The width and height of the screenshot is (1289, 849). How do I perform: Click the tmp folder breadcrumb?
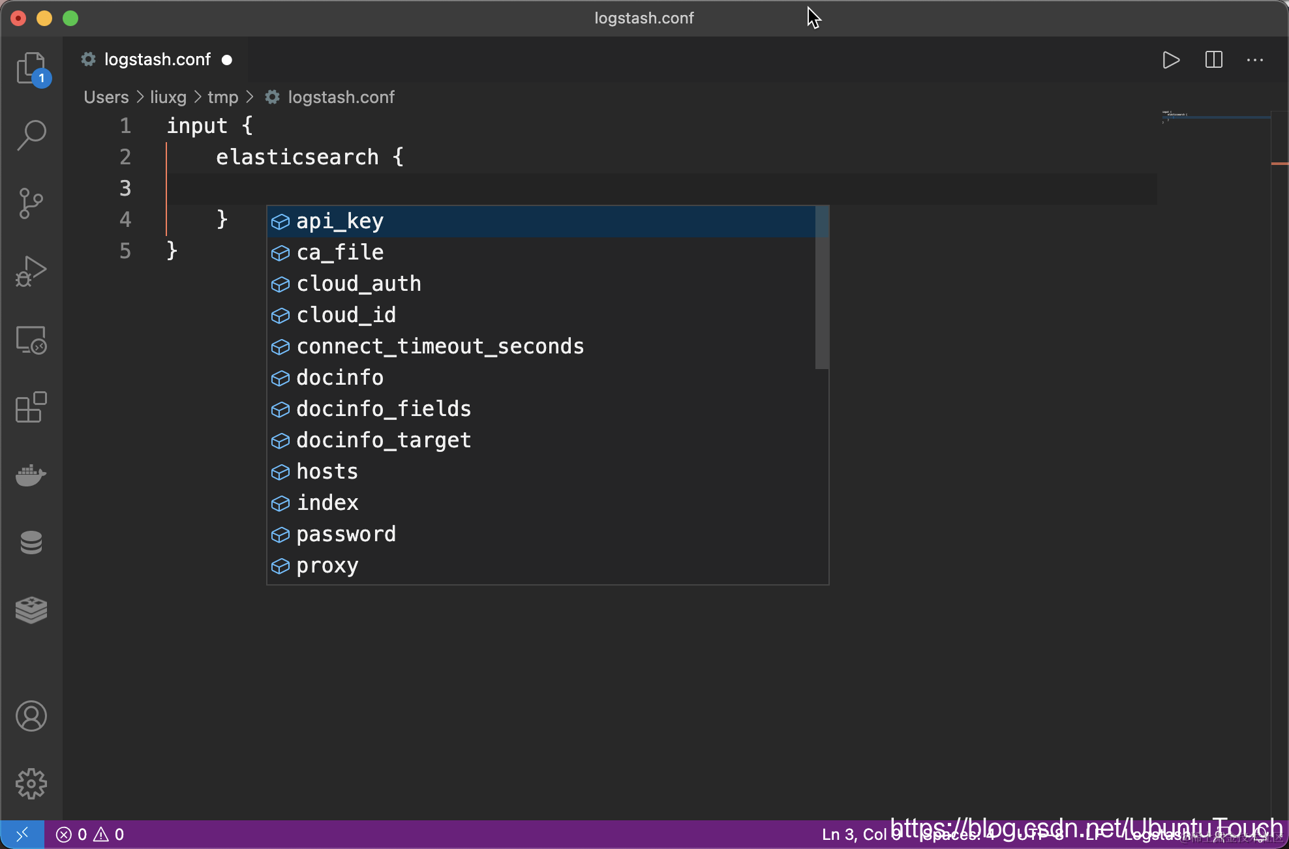pyautogui.click(x=222, y=97)
